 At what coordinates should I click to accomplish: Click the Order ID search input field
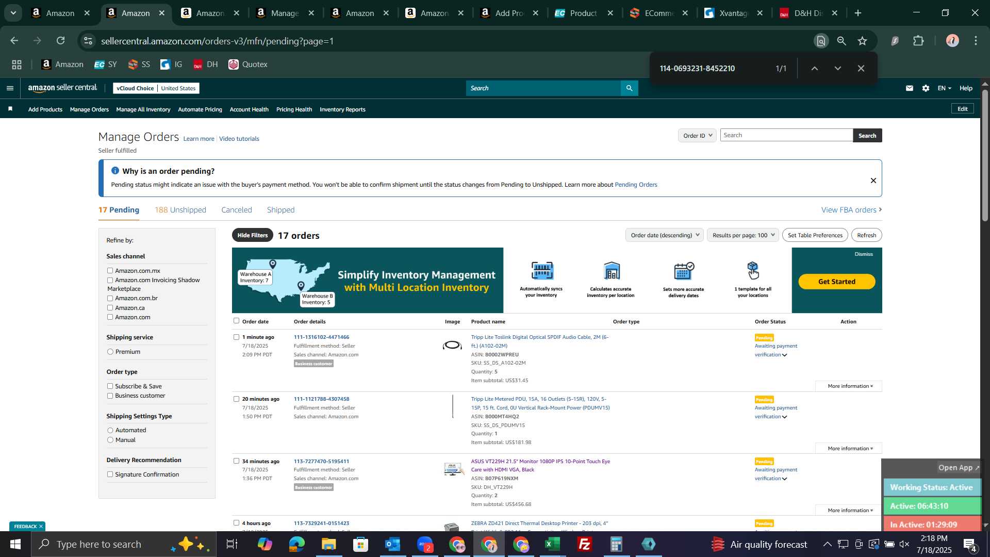786,135
